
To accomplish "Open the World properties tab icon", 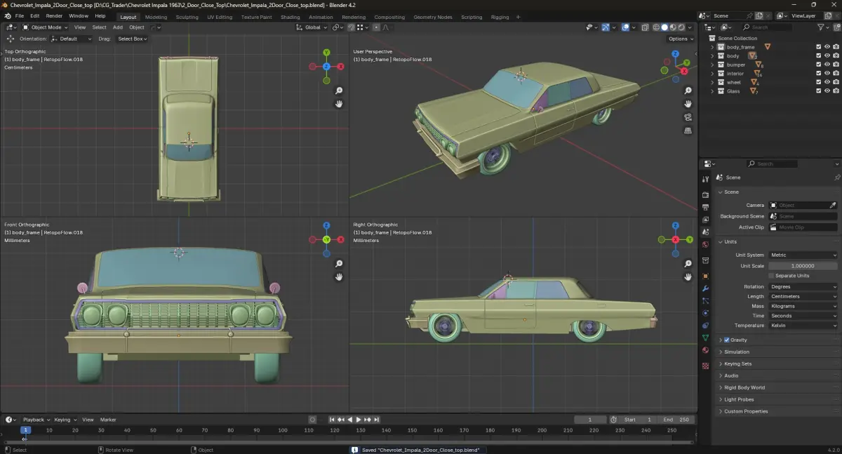I will (705, 244).
